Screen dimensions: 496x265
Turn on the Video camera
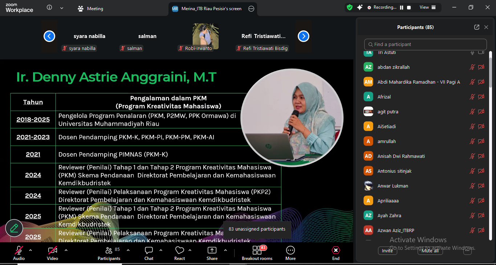(x=52, y=251)
